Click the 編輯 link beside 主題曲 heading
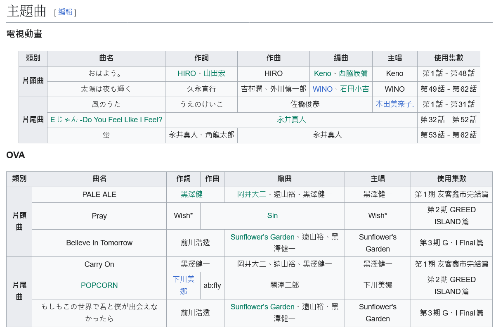 tap(65, 12)
